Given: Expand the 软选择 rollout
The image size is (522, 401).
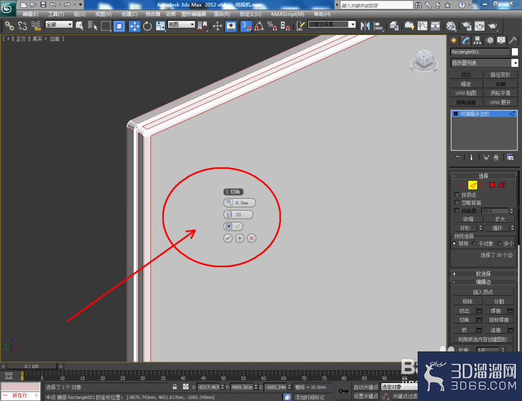Looking at the screenshot, I should (483, 274).
